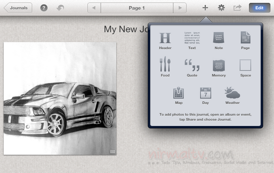Undo the last action

point(61,8)
